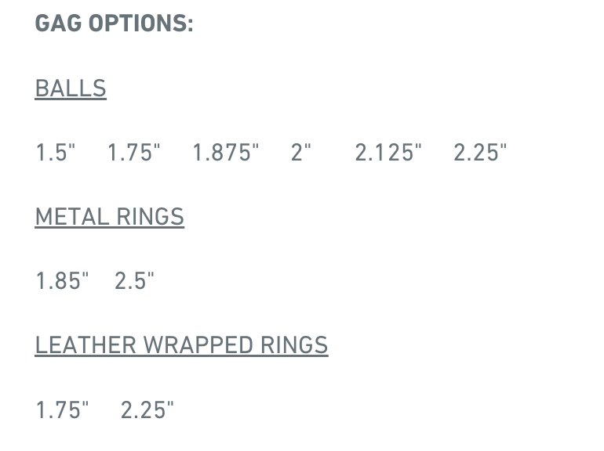The width and height of the screenshot is (604, 451).
Task: Pick the 2" ball size
Action: click(x=301, y=152)
